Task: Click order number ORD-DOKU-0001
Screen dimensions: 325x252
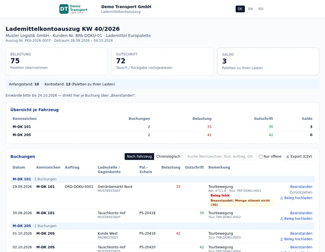Action: pos(79,187)
